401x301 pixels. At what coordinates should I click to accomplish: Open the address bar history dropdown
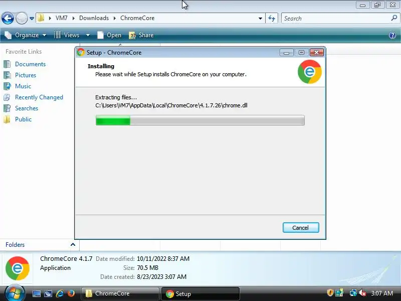click(260, 19)
